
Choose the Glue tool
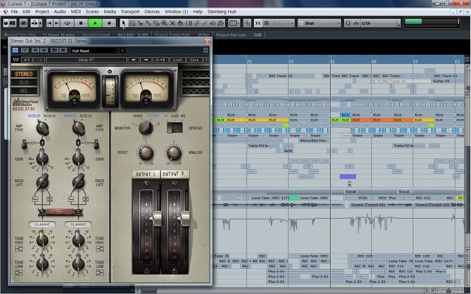tap(148, 23)
